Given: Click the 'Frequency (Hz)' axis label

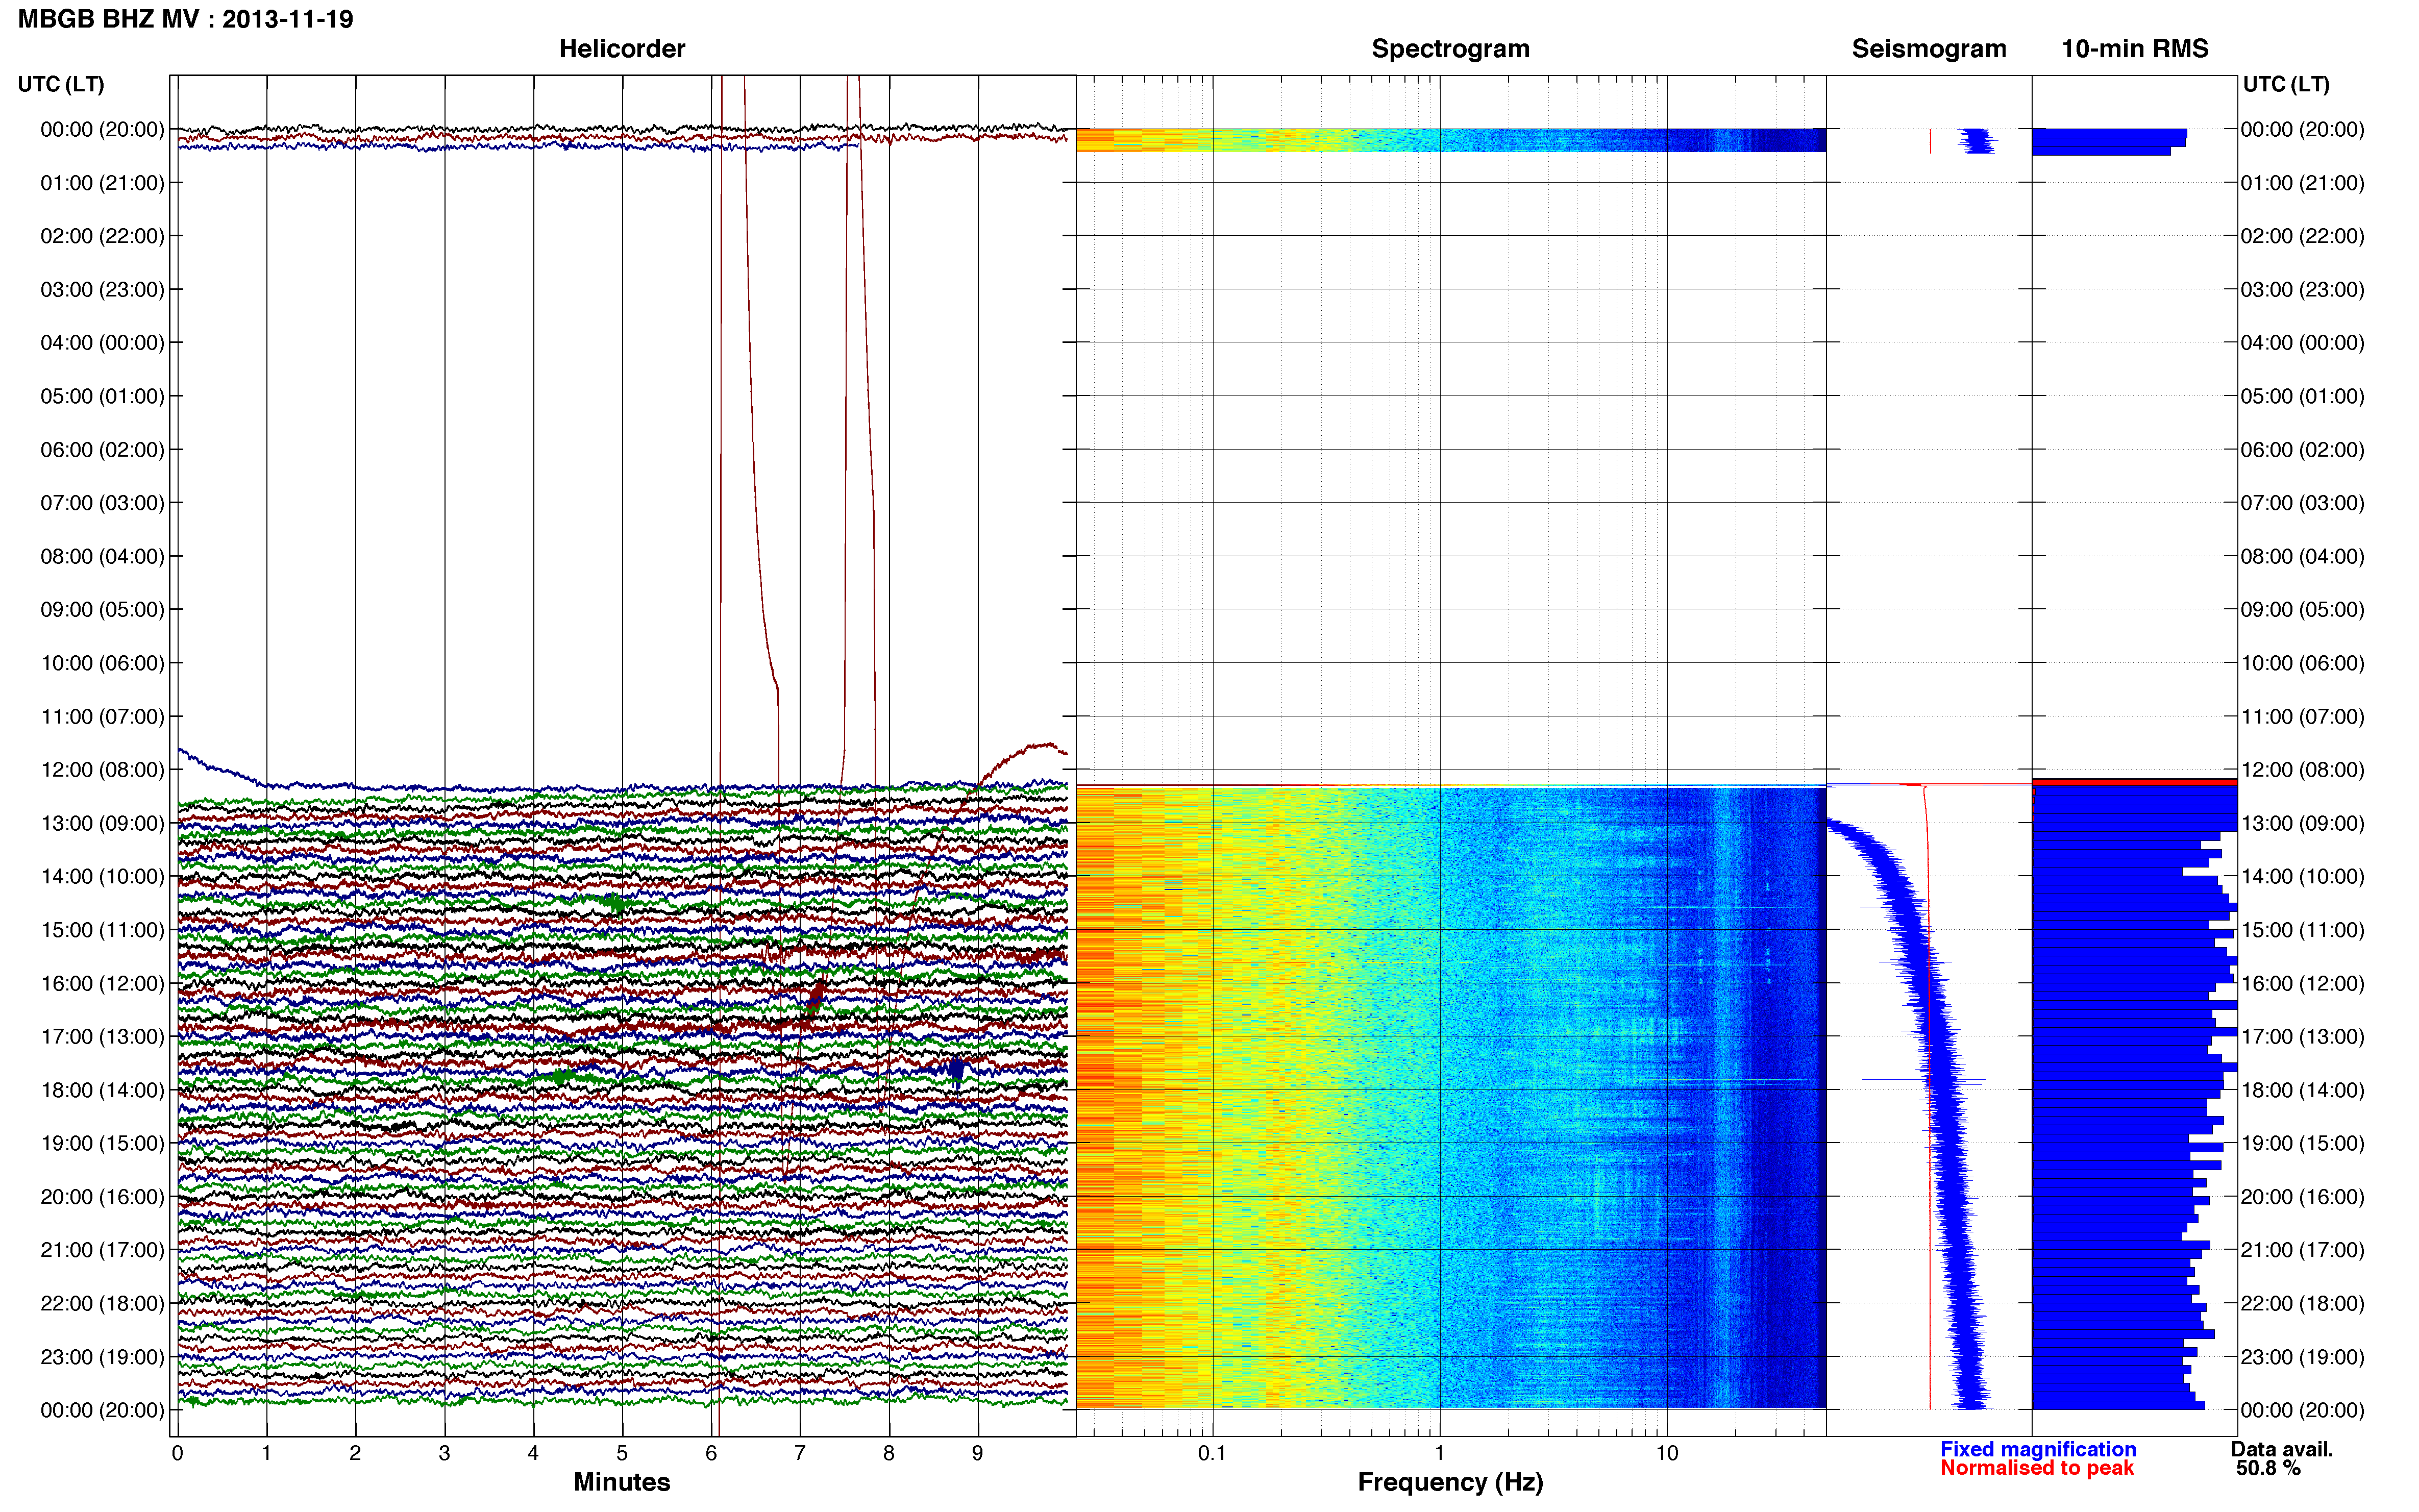Looking at the screenshot, I should pos(1450,1482).
